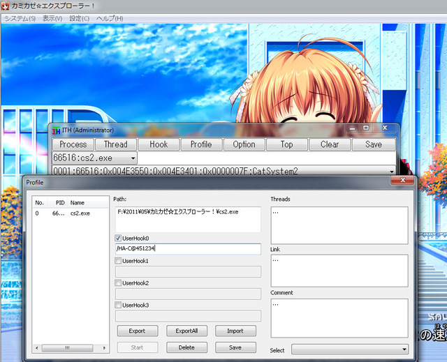Click the Import button
Screen dimensions: 447x362
pyautogui.click(x=235, y=331)
